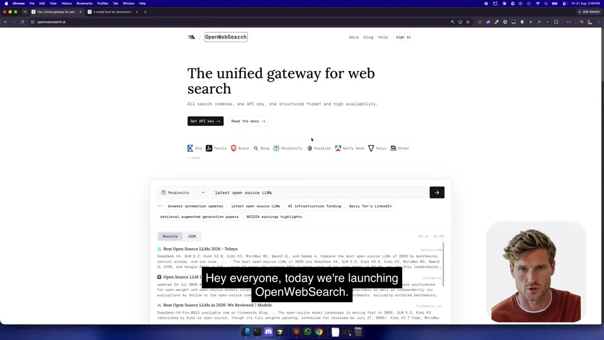Open Control Center in menu bar
The width and height of the screenshot is (604, 340).
coord(564,4)
